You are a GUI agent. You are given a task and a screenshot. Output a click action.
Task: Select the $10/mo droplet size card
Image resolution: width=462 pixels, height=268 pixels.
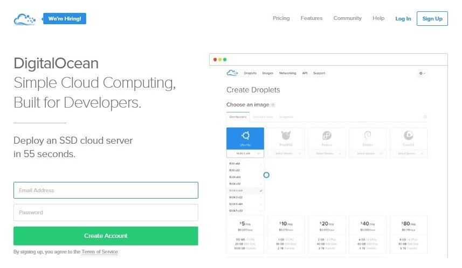click(286, 235)
